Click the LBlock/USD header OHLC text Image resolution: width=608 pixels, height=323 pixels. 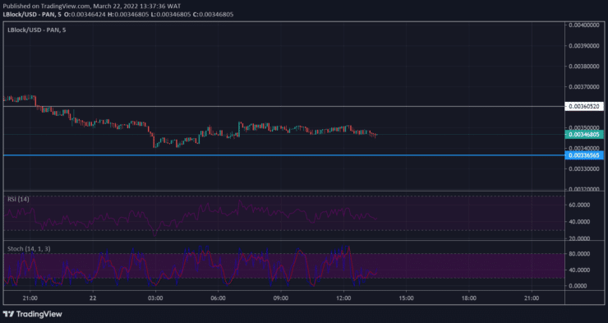point(118,14)
